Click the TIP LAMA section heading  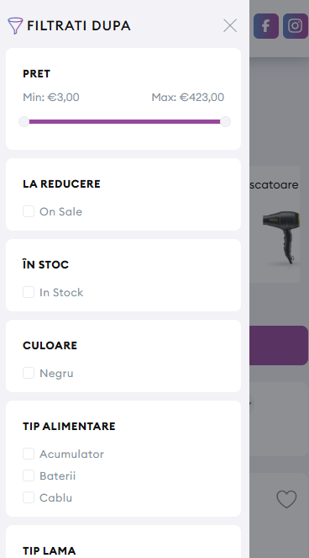click(x=49, y=550)
